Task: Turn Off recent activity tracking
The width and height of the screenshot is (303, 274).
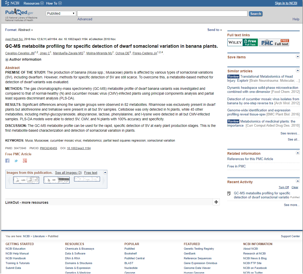Action: (x=284, y=187)
